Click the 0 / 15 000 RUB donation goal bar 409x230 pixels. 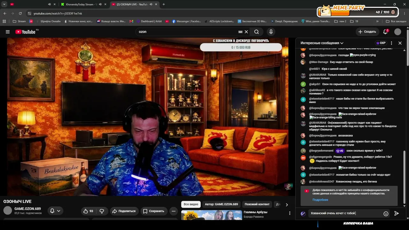[241, 47]
